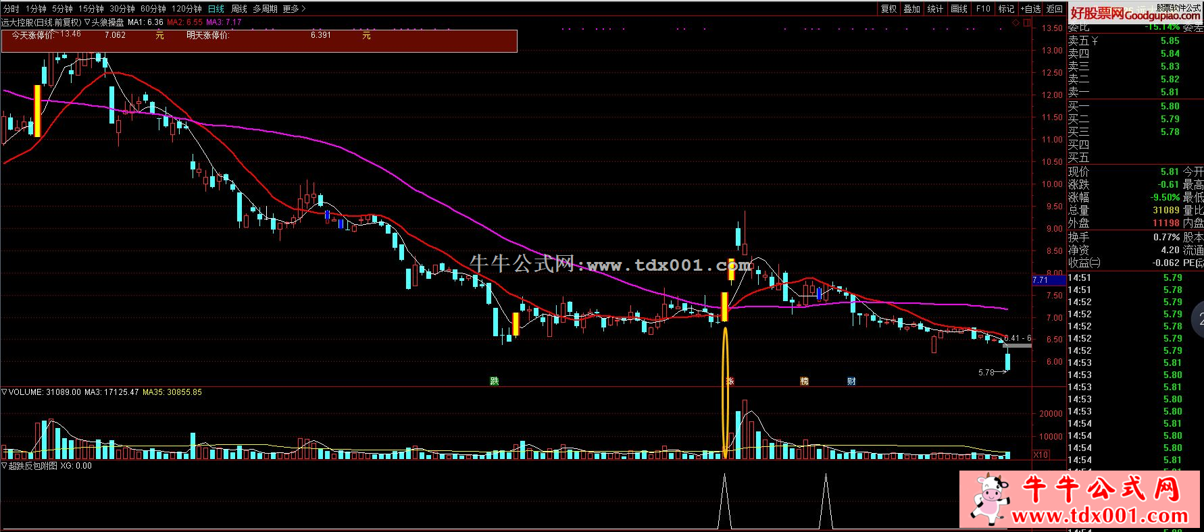Click the MA35: 30855.85 volume label
This screenshot has width=1204, height=532.
(172, 392)
